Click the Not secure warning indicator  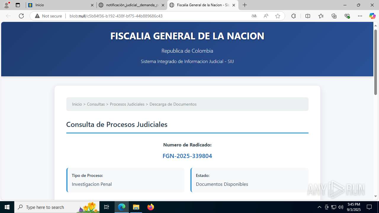coord(49,16)
